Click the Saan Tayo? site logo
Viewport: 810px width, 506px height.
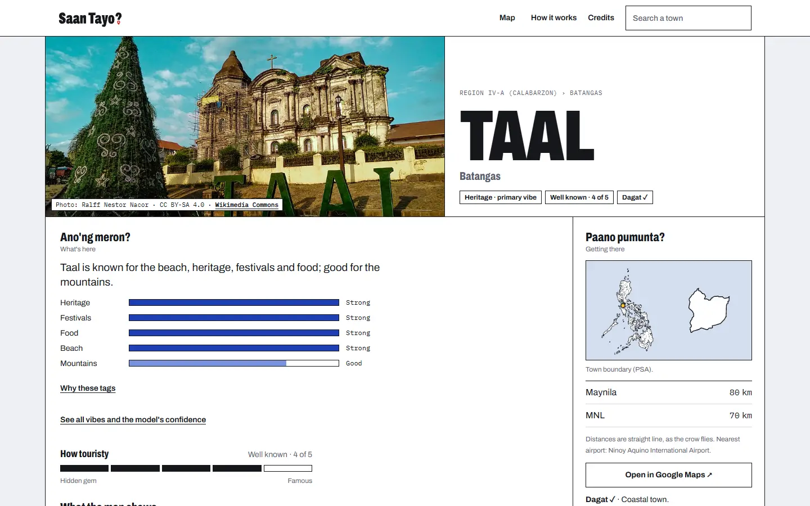tap(90, 19)
